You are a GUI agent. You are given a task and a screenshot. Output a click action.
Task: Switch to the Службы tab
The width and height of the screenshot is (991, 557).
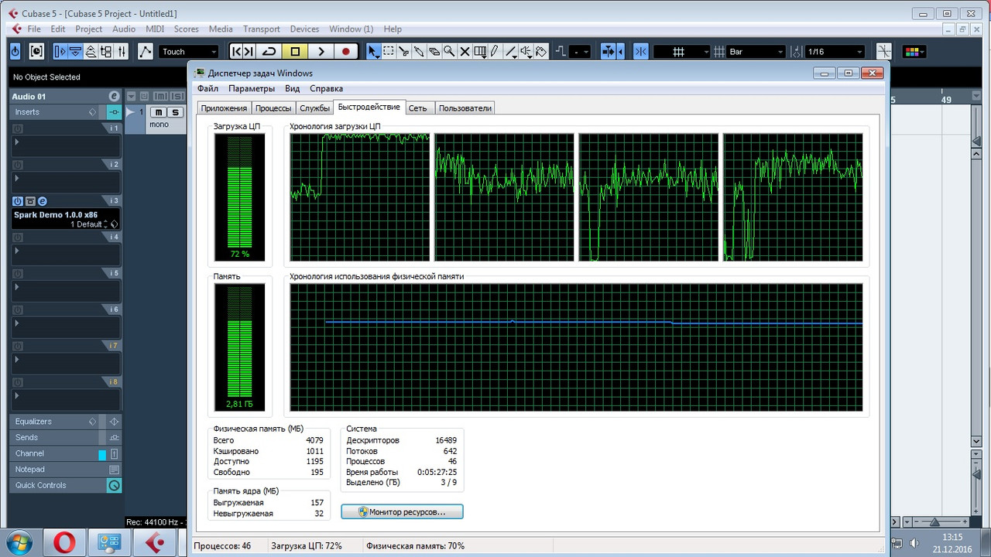(315, 108)
